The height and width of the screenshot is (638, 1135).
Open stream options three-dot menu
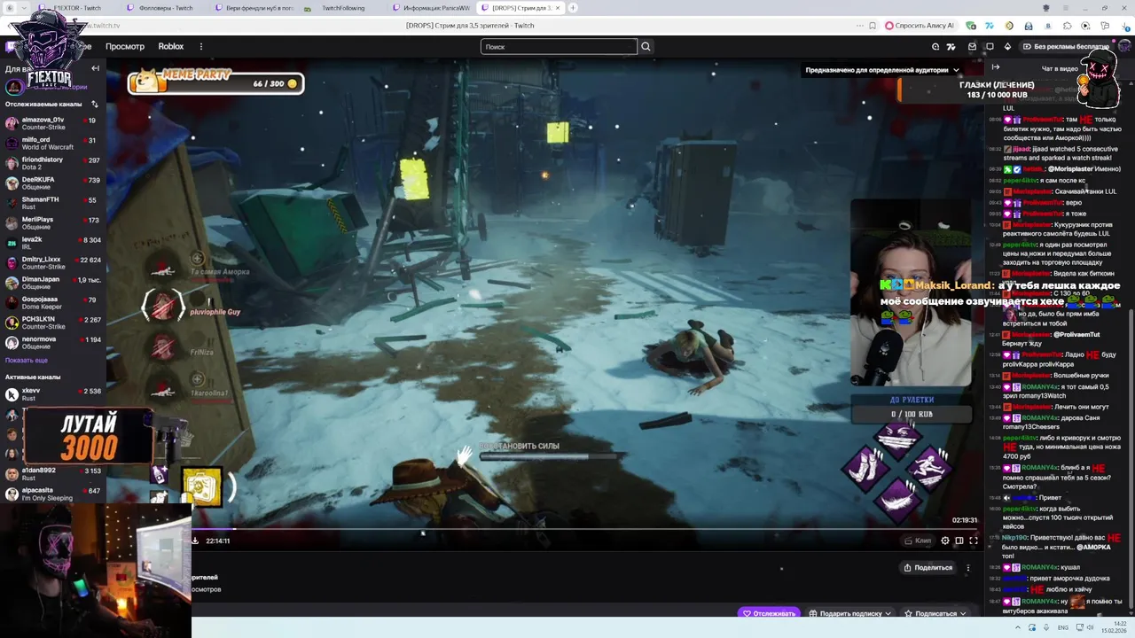[x=968, y=568]
